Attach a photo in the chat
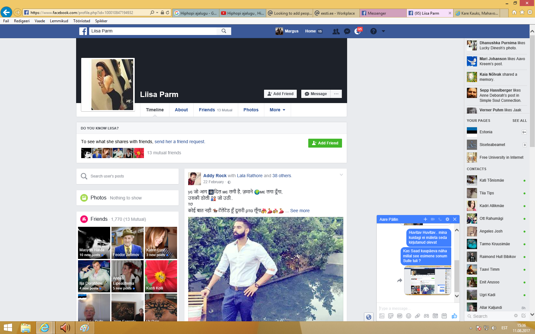Viewport: 535px width, 334px height. [382, 316]
